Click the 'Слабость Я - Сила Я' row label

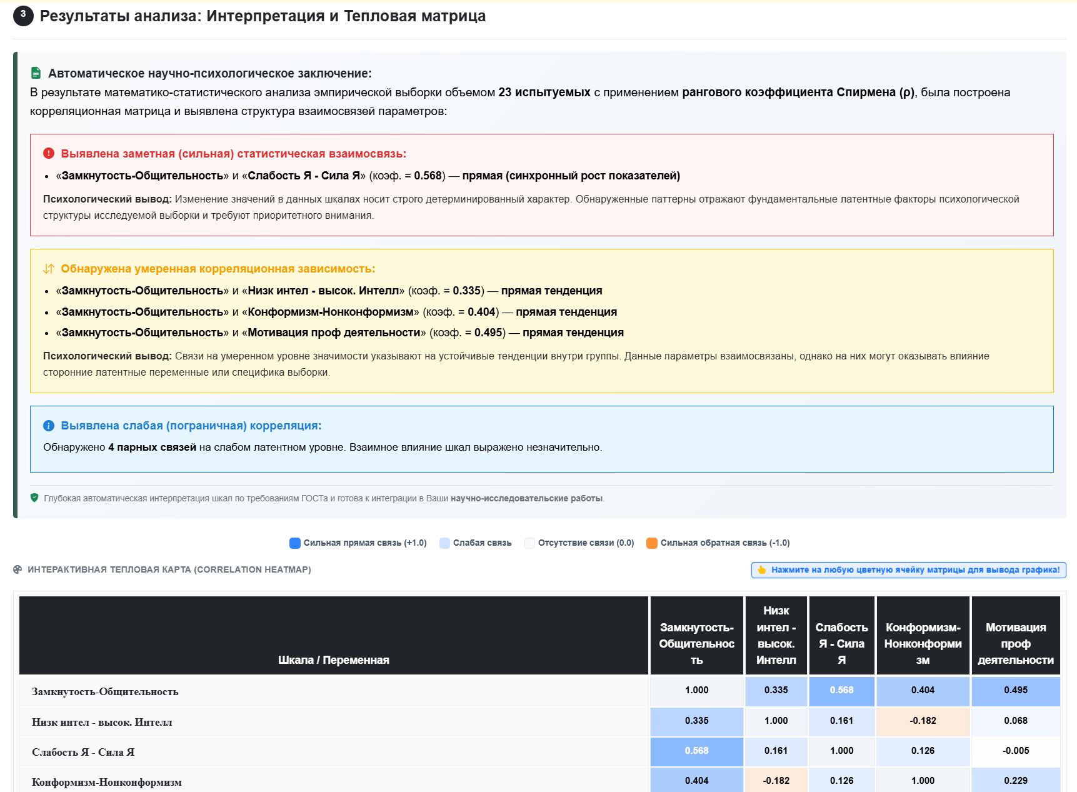point(83,753)
